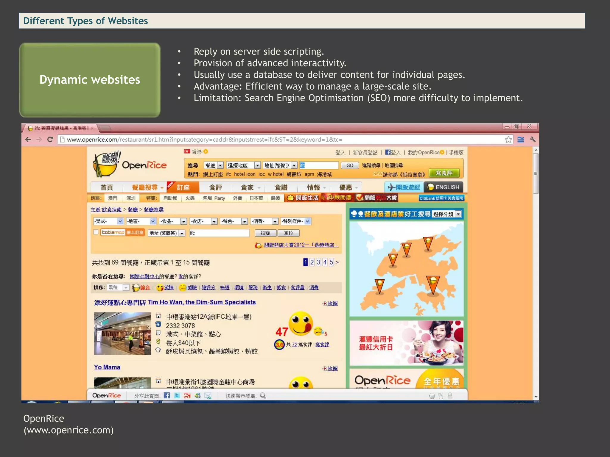
Task: Click the person icon in bottom bar
Action: (450, 396)
